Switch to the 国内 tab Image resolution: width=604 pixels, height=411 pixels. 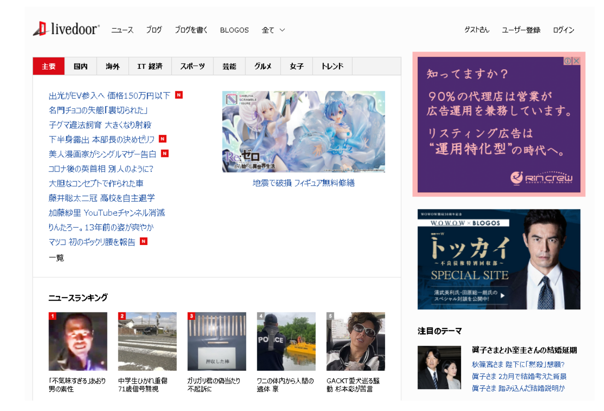pos(81,66)
